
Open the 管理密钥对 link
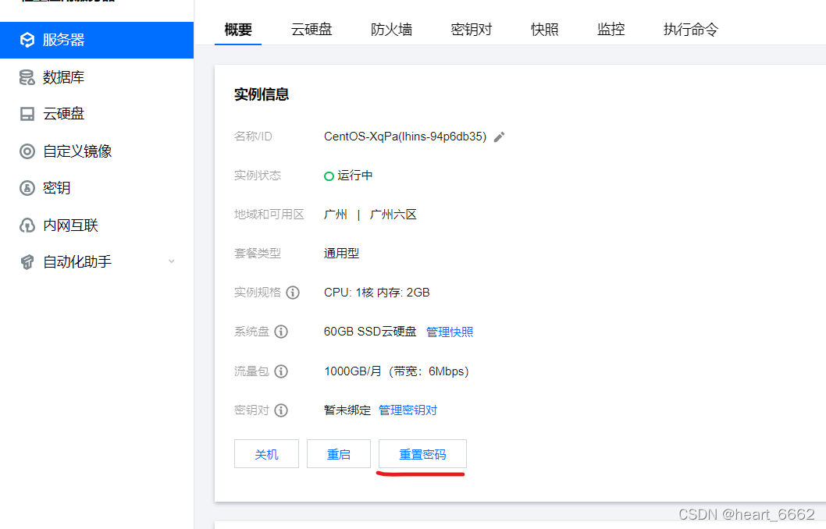pyautogui.click(x=408, y=410)
